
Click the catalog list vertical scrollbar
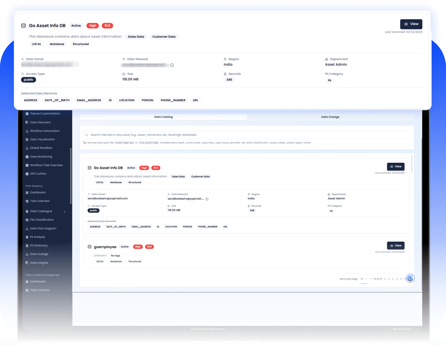[x=412, y=164]
